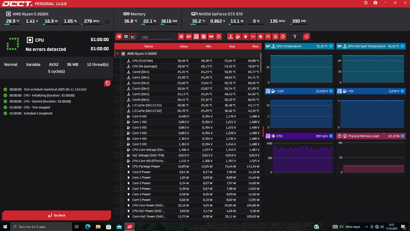The height and width of the screenshot is (231, 410).
Task: Toggle info on GPU Temperature graph
Action: (331, 46)
